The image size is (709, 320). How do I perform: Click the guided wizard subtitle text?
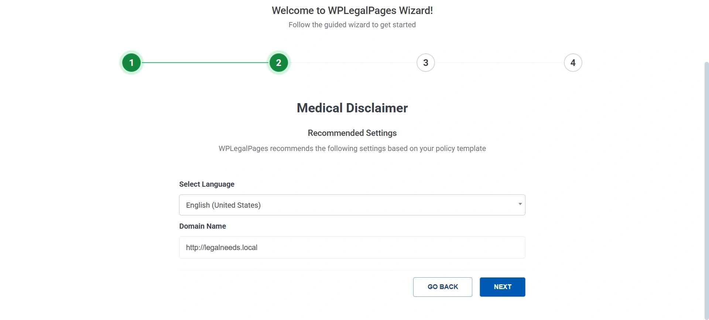point(352,25)
